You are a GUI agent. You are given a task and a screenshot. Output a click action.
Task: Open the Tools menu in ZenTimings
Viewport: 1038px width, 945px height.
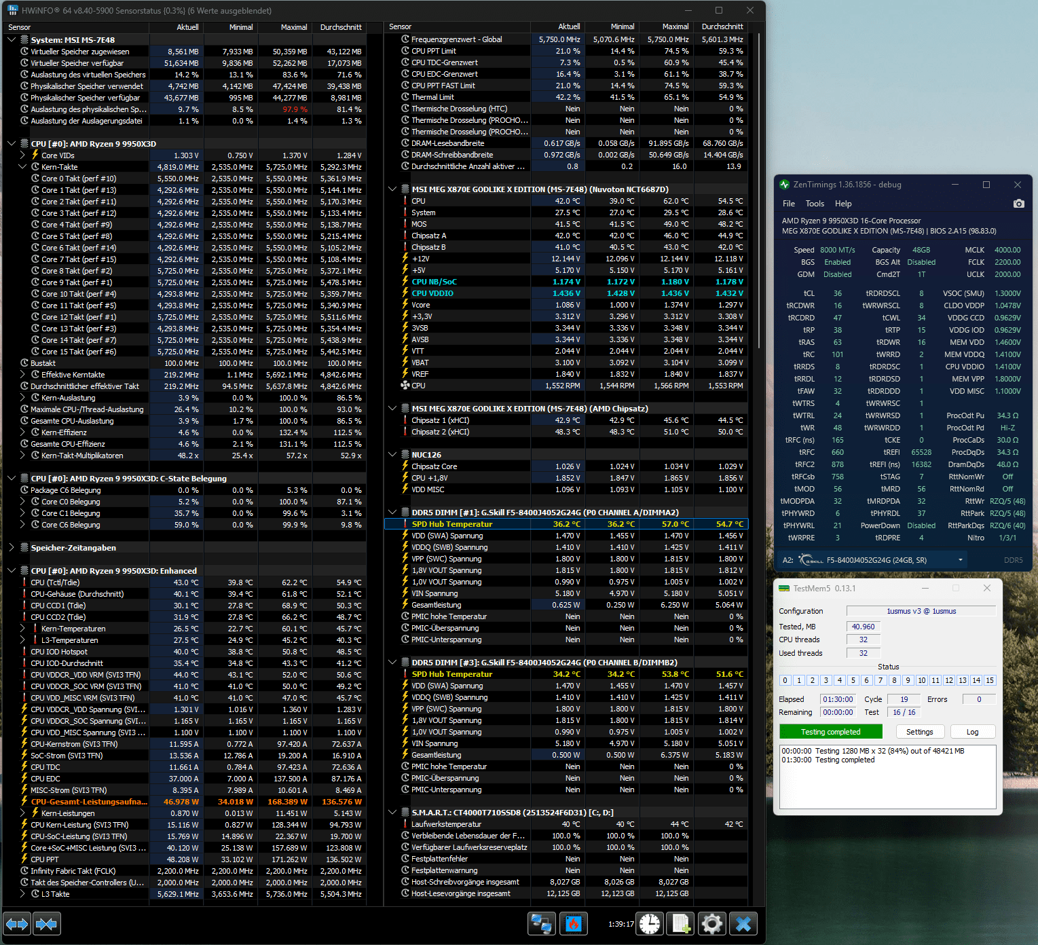tap(815, 204)
